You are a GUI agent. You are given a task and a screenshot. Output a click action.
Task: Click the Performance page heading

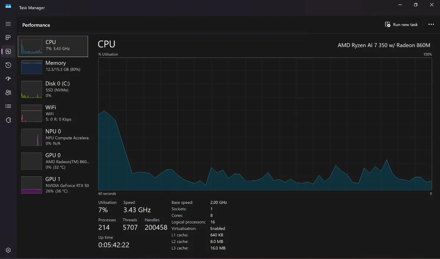pos(36,25)
